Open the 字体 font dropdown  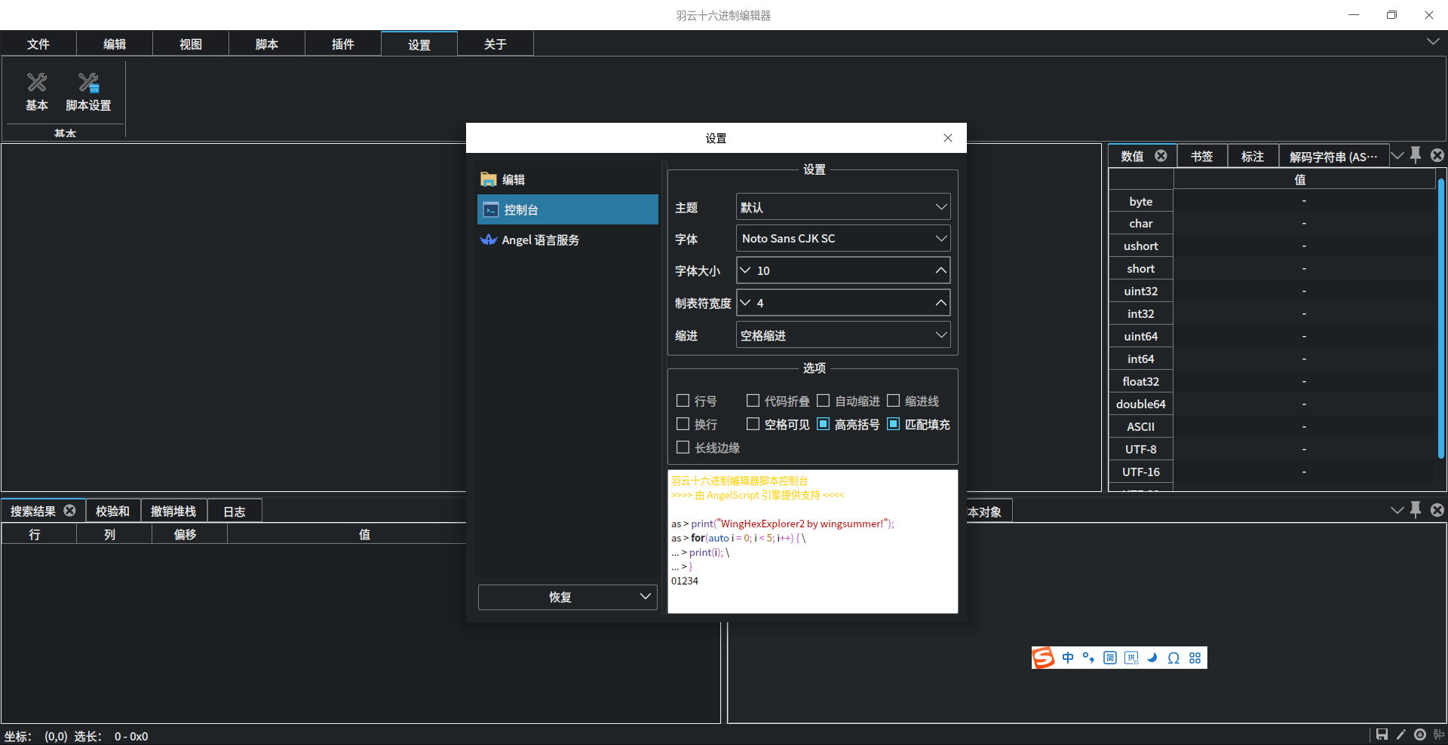pos(843,238)
